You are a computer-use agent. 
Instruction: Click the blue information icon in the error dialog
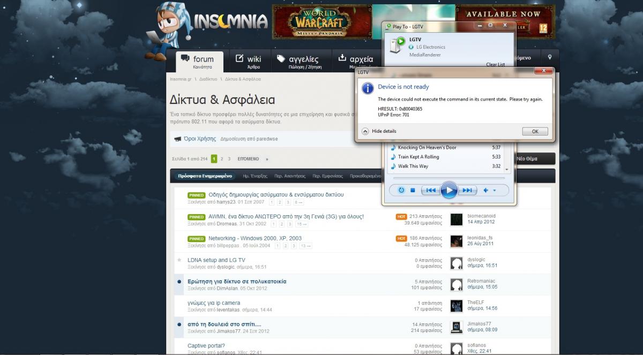coord(368,88)
